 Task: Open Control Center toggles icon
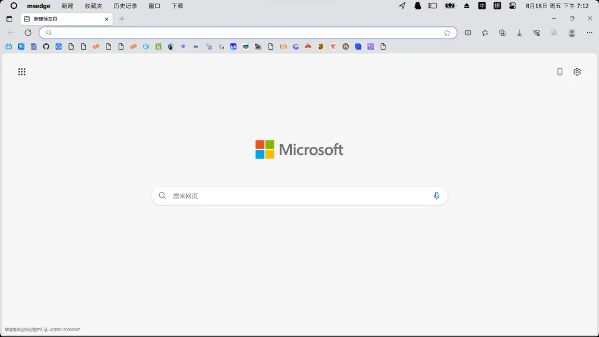pyautogui.click(x=512, y=6)
